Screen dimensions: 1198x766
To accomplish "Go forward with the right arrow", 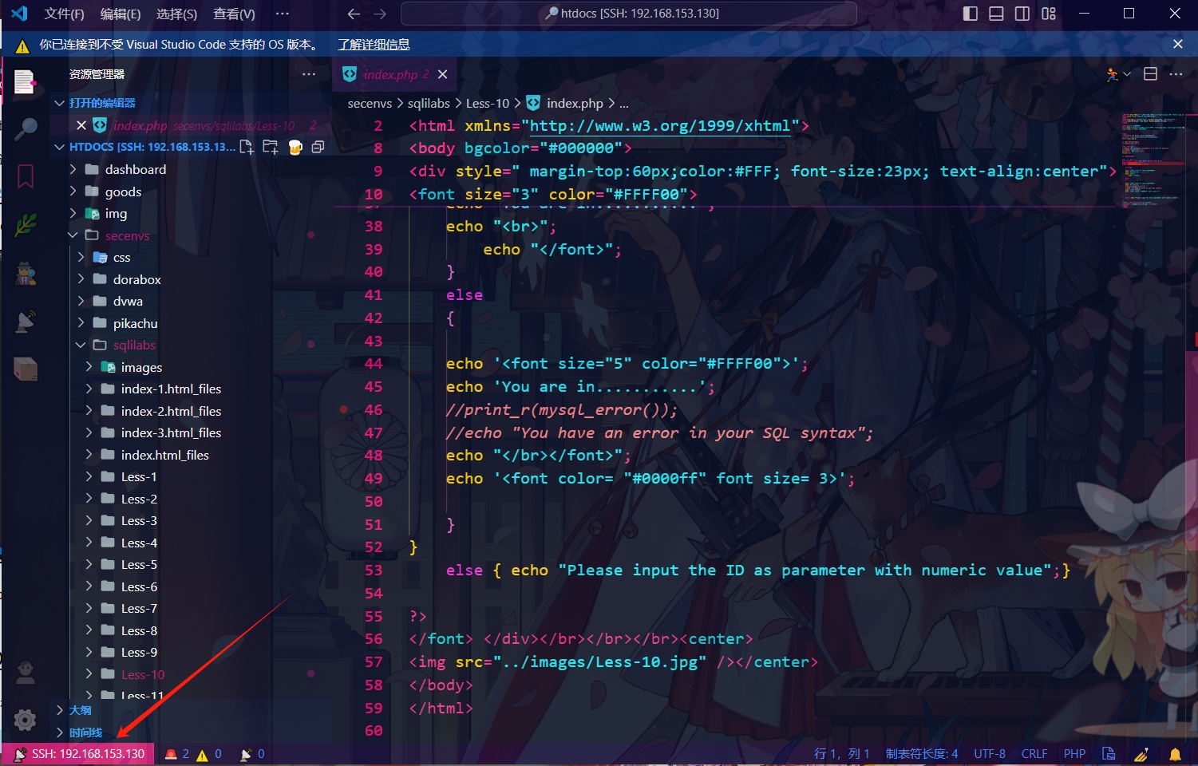I will coord(380,14).
